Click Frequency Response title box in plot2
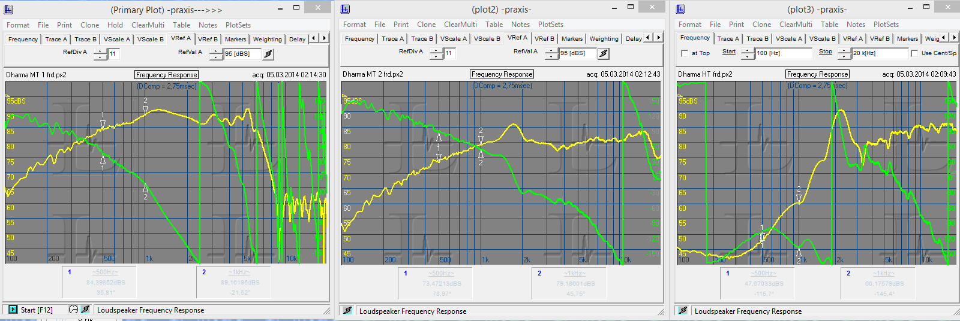 coord(502,74)
